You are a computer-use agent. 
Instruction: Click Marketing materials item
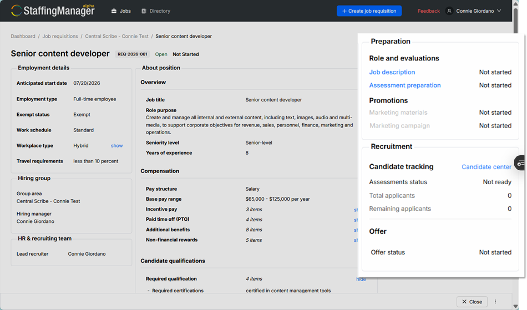398,113
